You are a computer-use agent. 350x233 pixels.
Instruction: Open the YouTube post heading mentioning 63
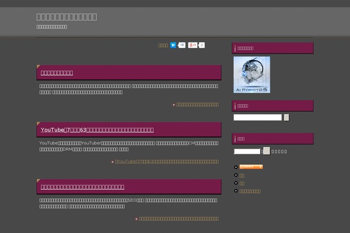(97, 130)
